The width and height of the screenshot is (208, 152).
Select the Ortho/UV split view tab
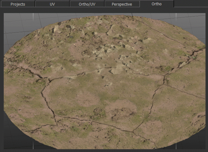pos(87,4)
